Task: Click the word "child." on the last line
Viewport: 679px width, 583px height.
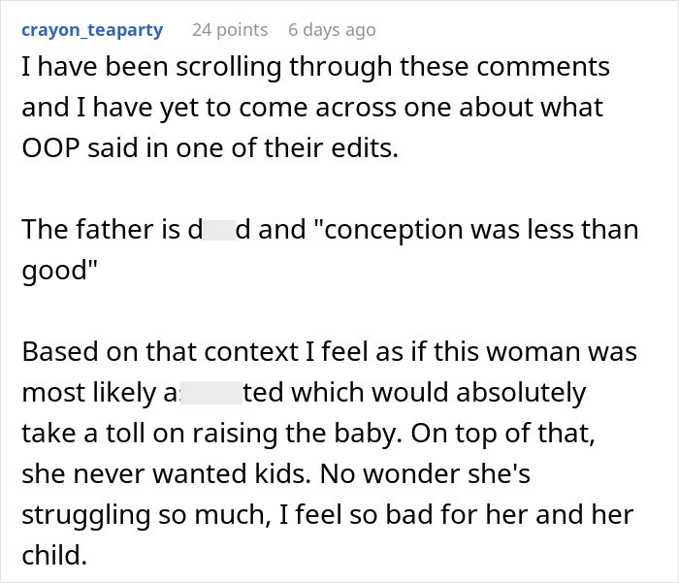Action: point(52,557)
